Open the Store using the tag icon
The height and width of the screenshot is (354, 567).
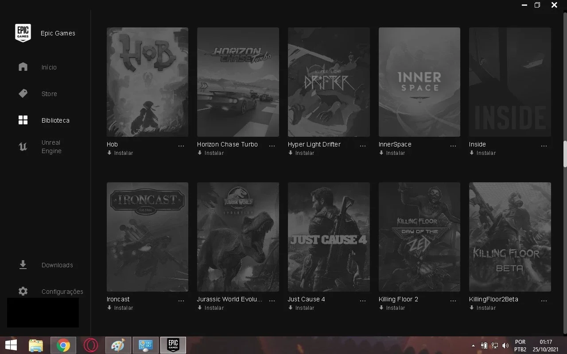click(x=23, y=93)
